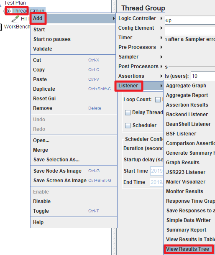This screenshot has width=215, height=255.
Task: Click the HTTP sampler pipette icon
Action: 15,19
